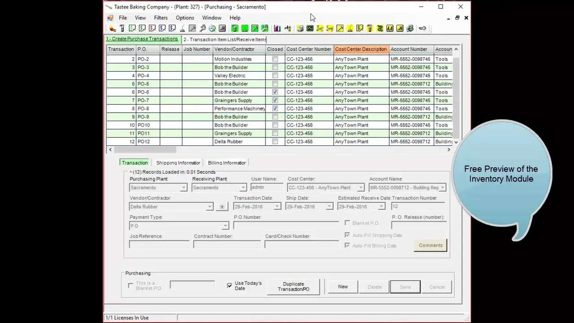Open the Comments button
This screenshot has height=323, width=574.
click(430, 245)
